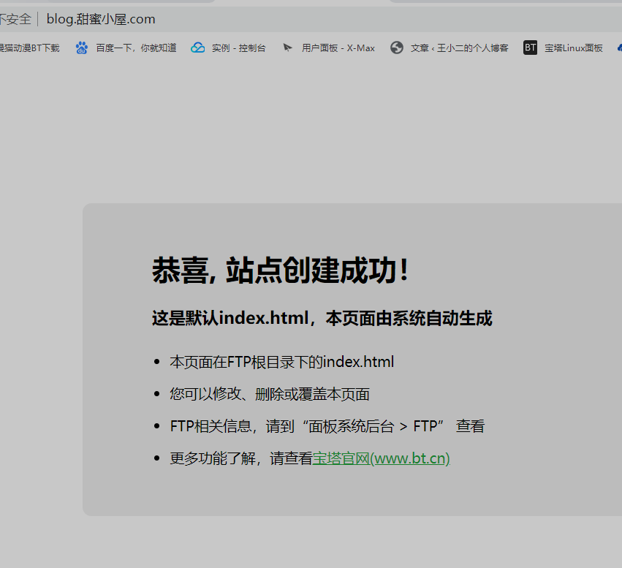Open the 不安全 site security info
The width and height of the screenshot is (622, 568).
pyautogui.click(x=15, y=19)
